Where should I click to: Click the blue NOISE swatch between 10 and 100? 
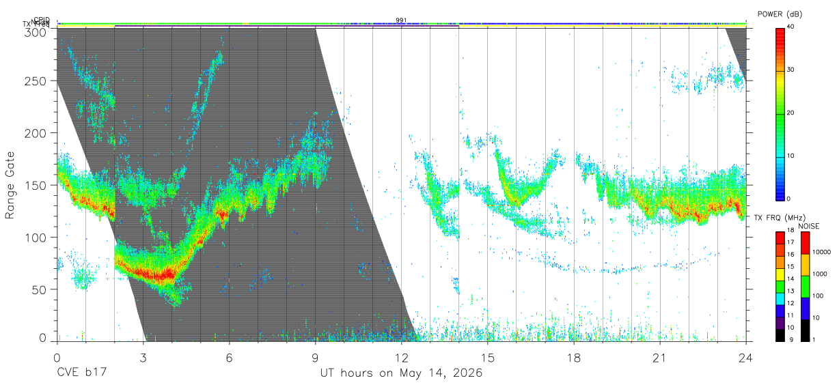click(805, 308)
